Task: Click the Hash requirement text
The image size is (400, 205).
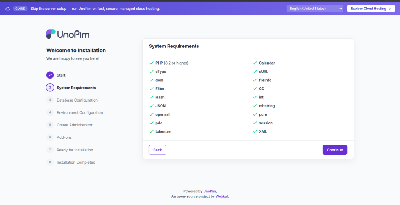Action: 160,97
